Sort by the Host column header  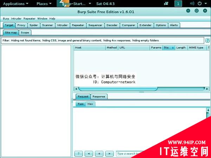89,47
